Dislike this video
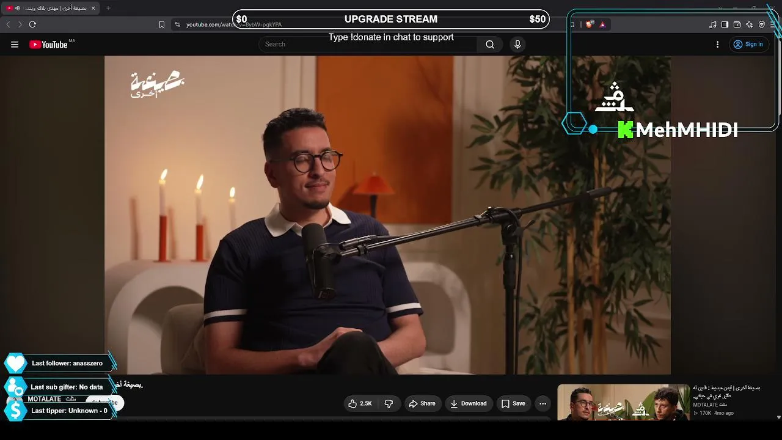 389,403
